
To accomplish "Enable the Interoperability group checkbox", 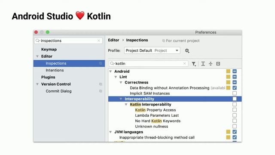I will click(x=235, y=99).
